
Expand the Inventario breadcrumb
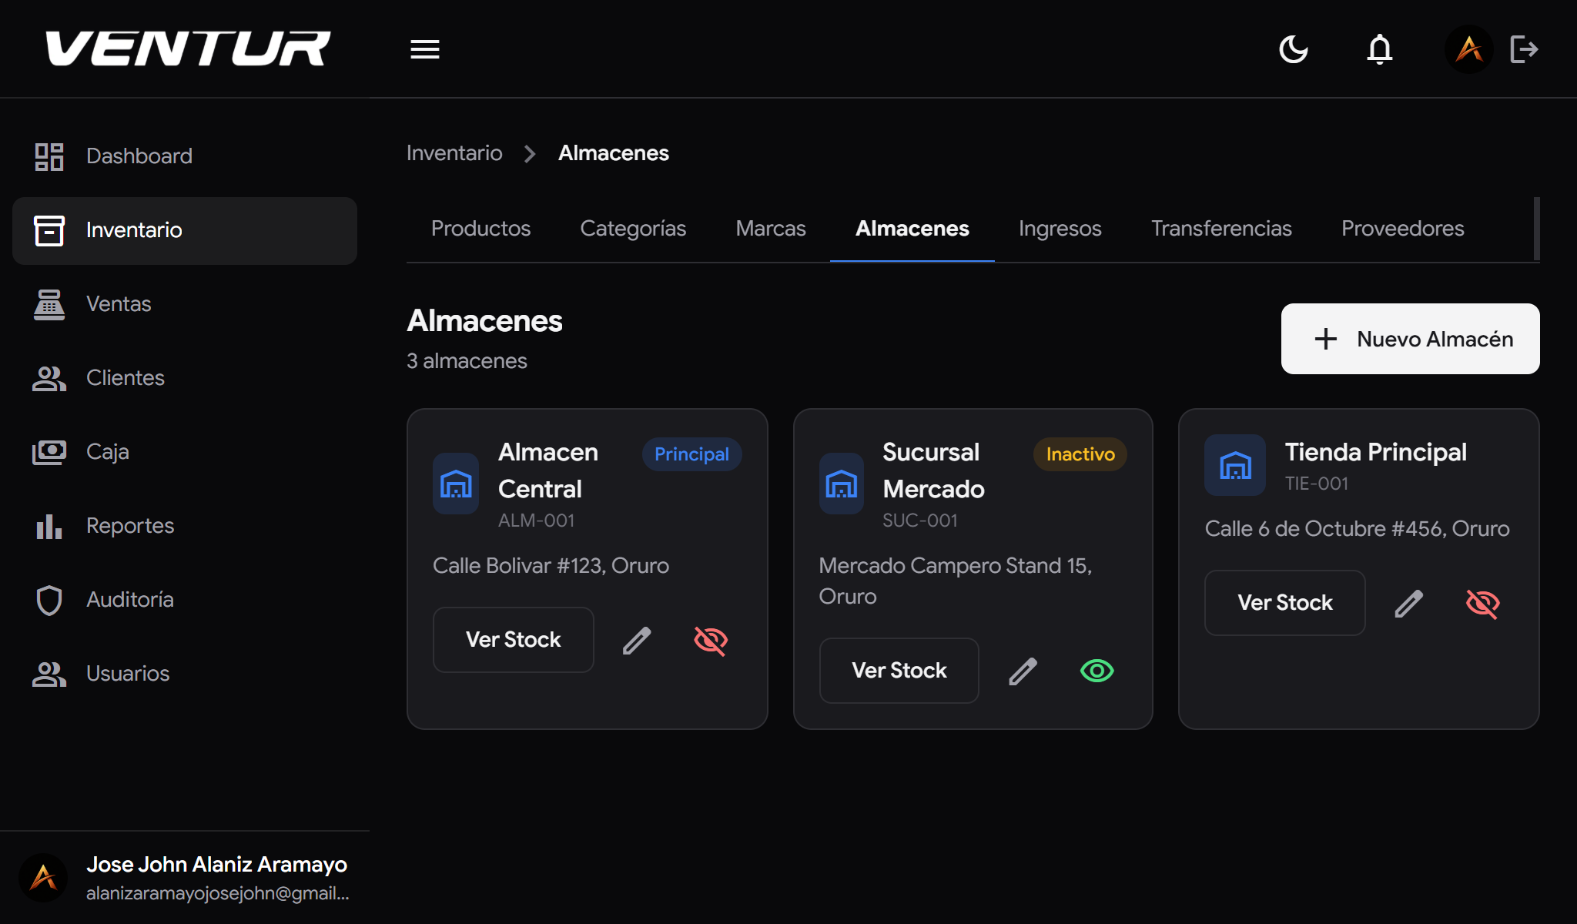[454, 153]
